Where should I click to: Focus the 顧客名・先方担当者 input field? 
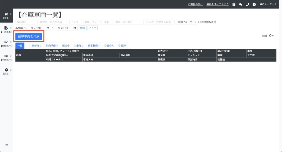(x=53, y=22)
